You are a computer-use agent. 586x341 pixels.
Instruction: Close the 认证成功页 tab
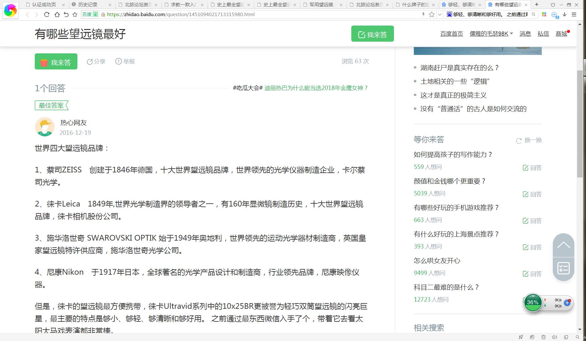pos(63,5)
